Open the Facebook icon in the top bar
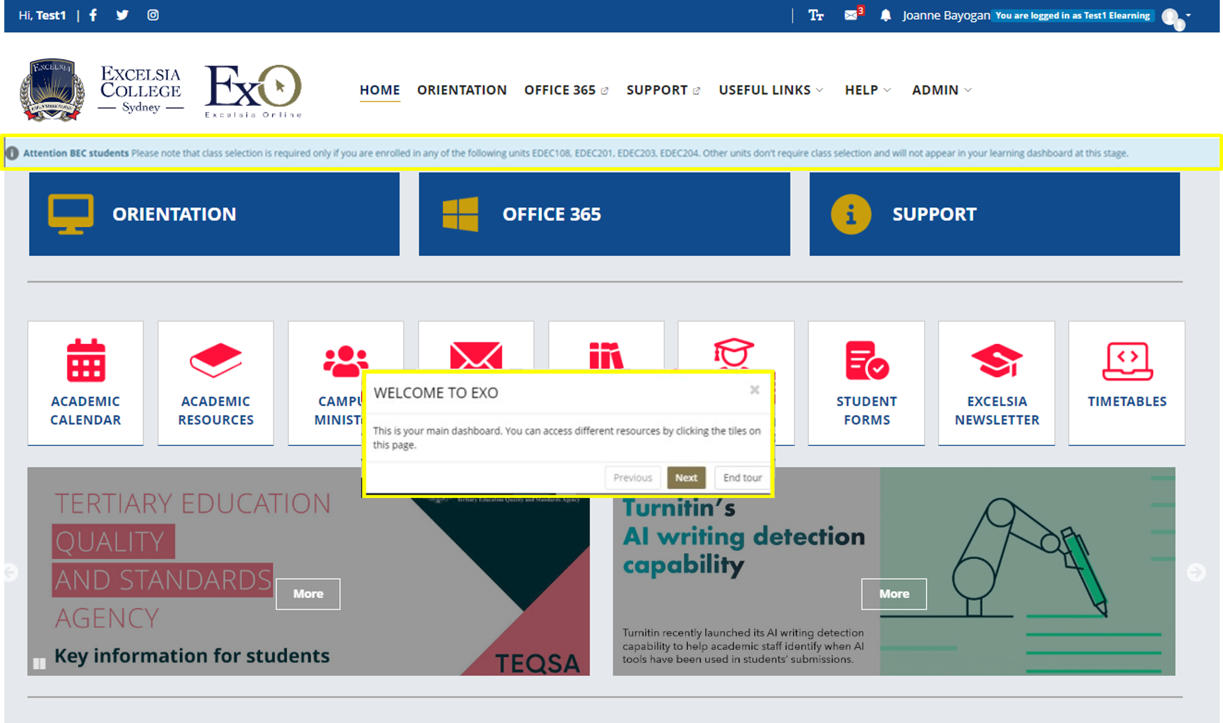Viewport: 1223px width, 723px height. point(93,15)
